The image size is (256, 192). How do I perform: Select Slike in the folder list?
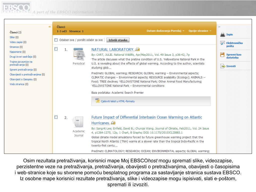tap(14, 37)
